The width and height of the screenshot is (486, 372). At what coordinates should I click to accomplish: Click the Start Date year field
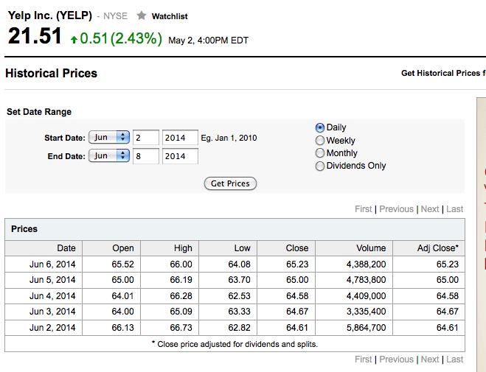coord(180,138)
